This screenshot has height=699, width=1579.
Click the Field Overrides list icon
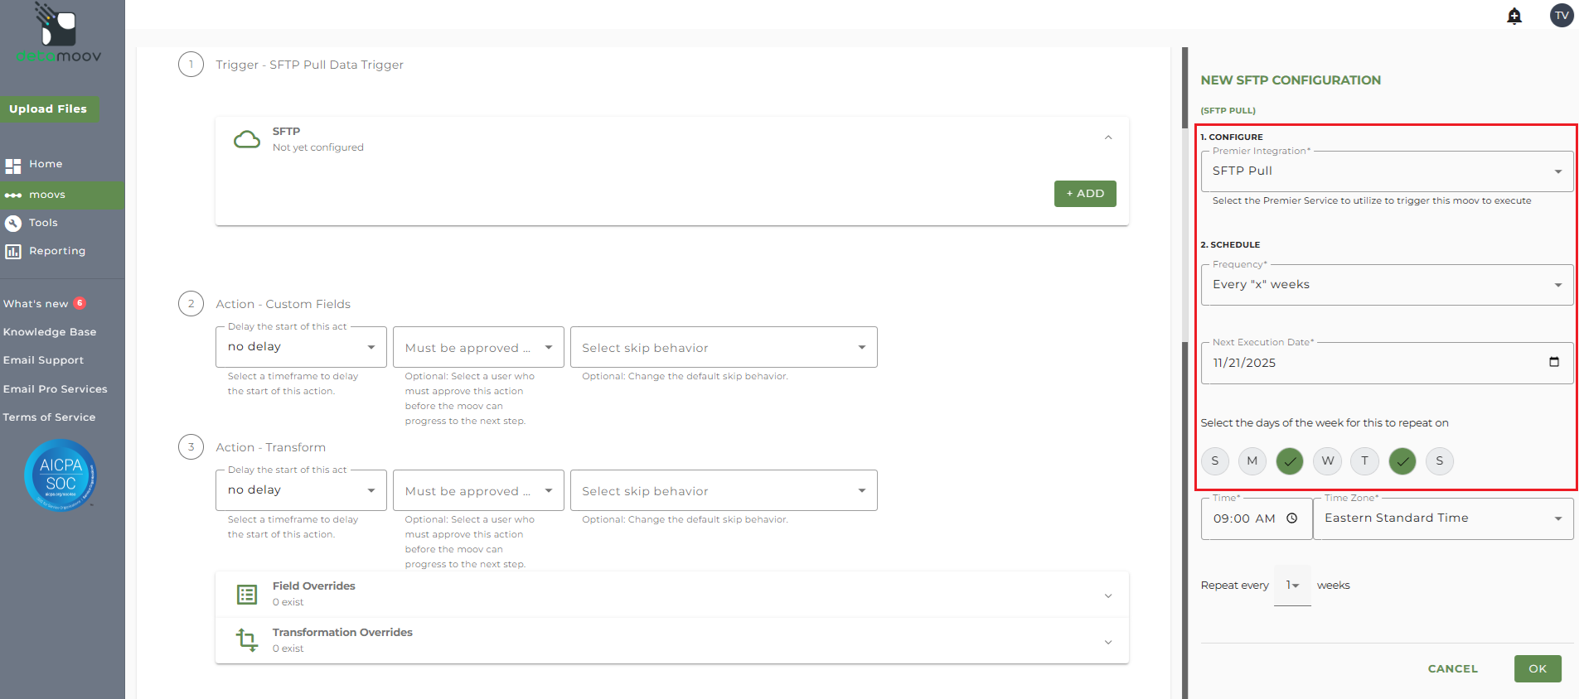click(246, 594)
